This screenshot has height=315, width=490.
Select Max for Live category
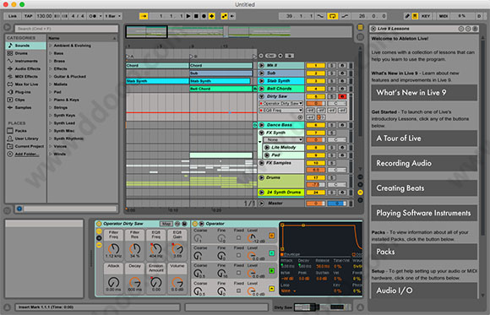(26, 84)
